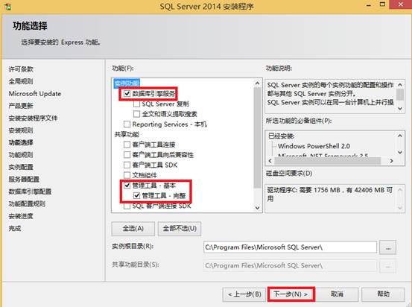Open 许可条款 step in sidebar
Screen dimensions: 412x307
tap(21, 69)
